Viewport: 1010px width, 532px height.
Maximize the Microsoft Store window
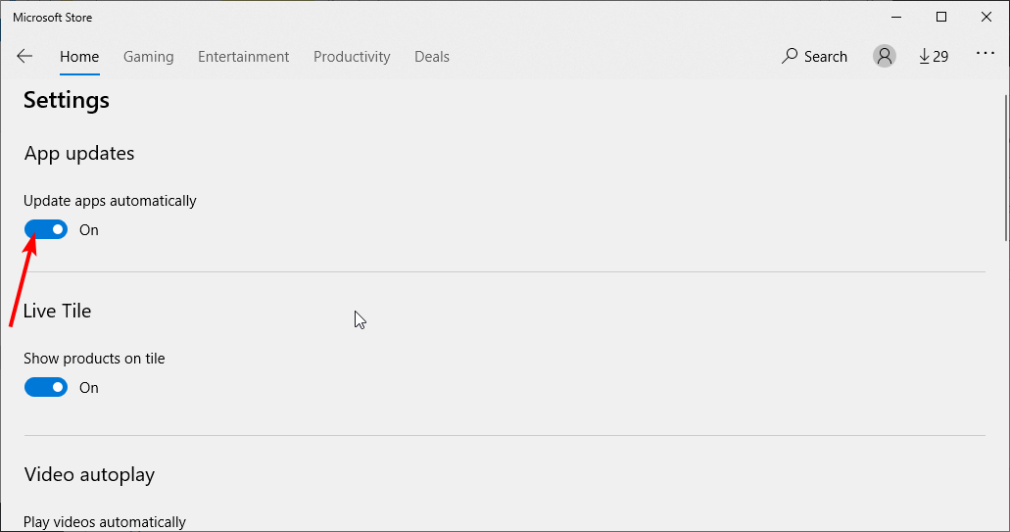tap(941, 18)
